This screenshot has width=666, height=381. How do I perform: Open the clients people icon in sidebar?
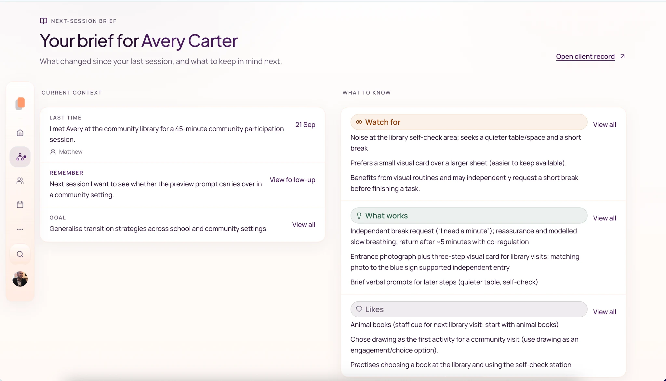pyautogui.click(x=20, y=181)
